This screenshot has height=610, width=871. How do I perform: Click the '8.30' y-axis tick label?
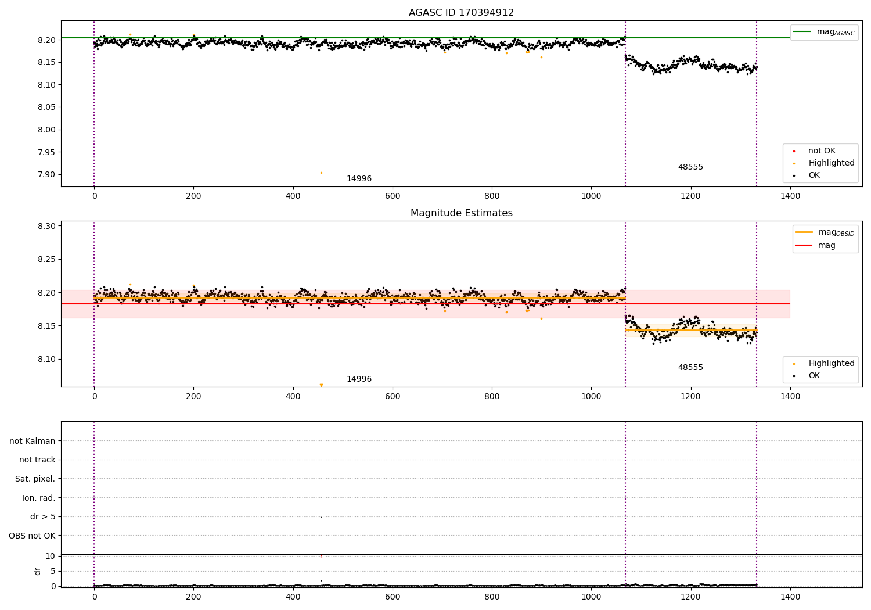click(x=48, y=227)
